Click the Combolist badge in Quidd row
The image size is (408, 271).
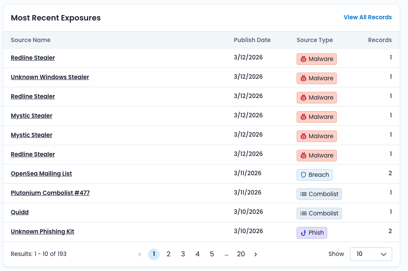point(319,213)
